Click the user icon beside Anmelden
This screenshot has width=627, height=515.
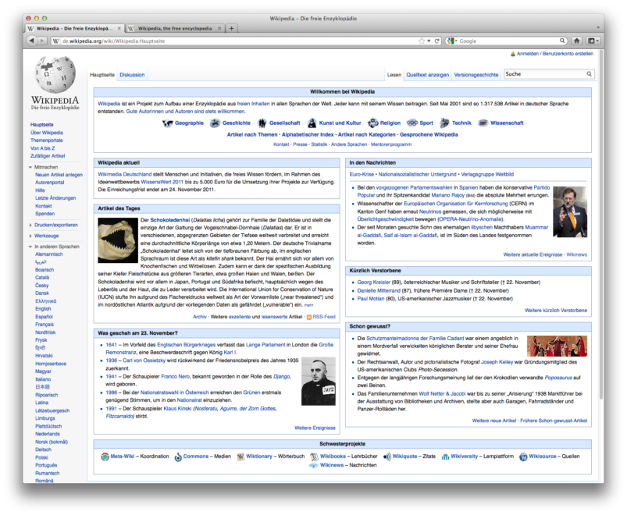coord(513,54)
